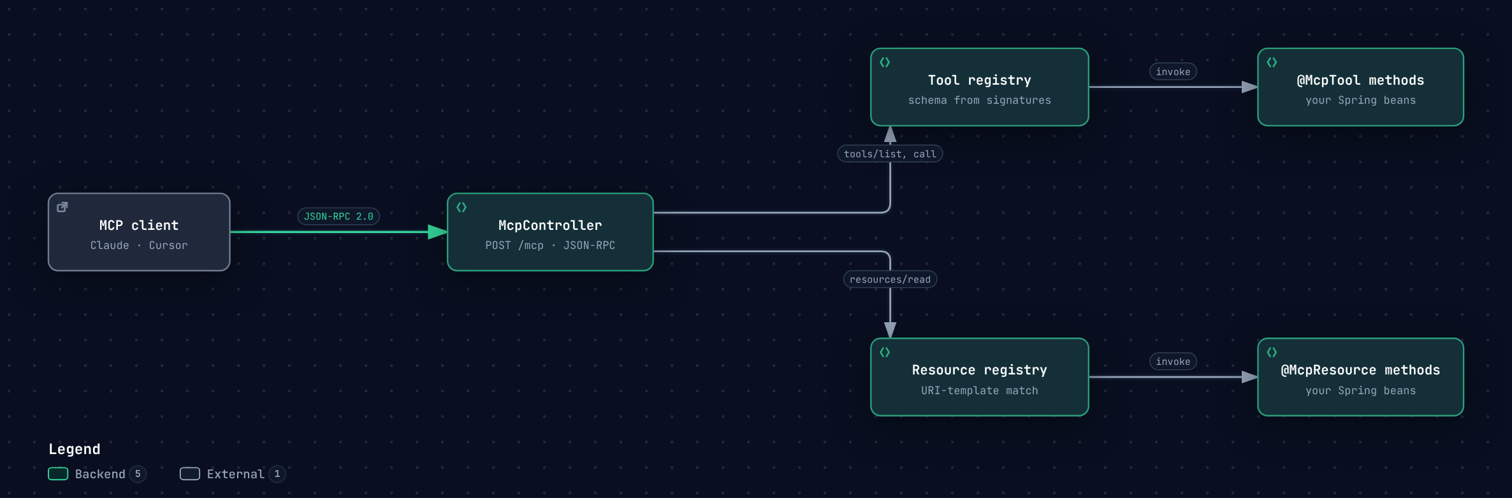Click the code icon on Resource registry node

pyautogui.click(x=885, y=352)
